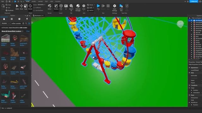The width and height of the screenshot is (202, 113).
Task: Click the Collaborate button
Action: tap(194, 1)
